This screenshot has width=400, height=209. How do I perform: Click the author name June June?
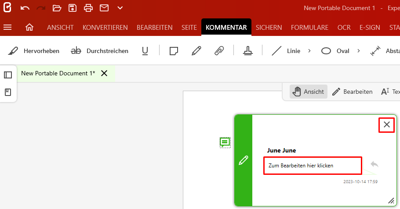(281, 150)
